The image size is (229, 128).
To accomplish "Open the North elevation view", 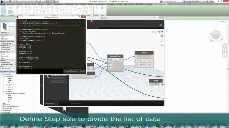I will (x=10, y=98).
